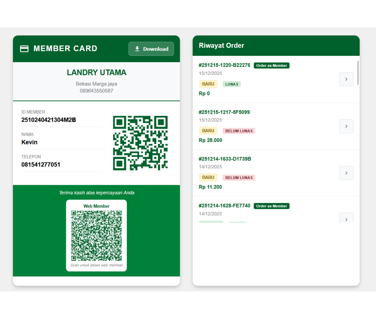Screen dimensions: 376x331
Task: Click the MEMBER CARD title
Action: click(x=65, y=48)
